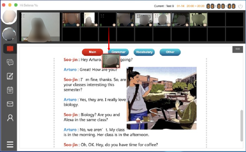Select the first student video beside teacher
Image resolution: width=246 pixels, height=152 pixels.
[71, 19]
